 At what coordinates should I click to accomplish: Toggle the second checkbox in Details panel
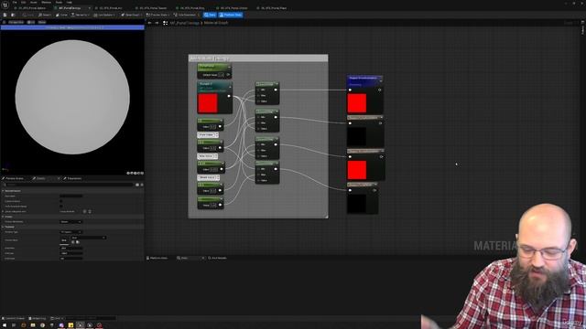pos(61,206)
